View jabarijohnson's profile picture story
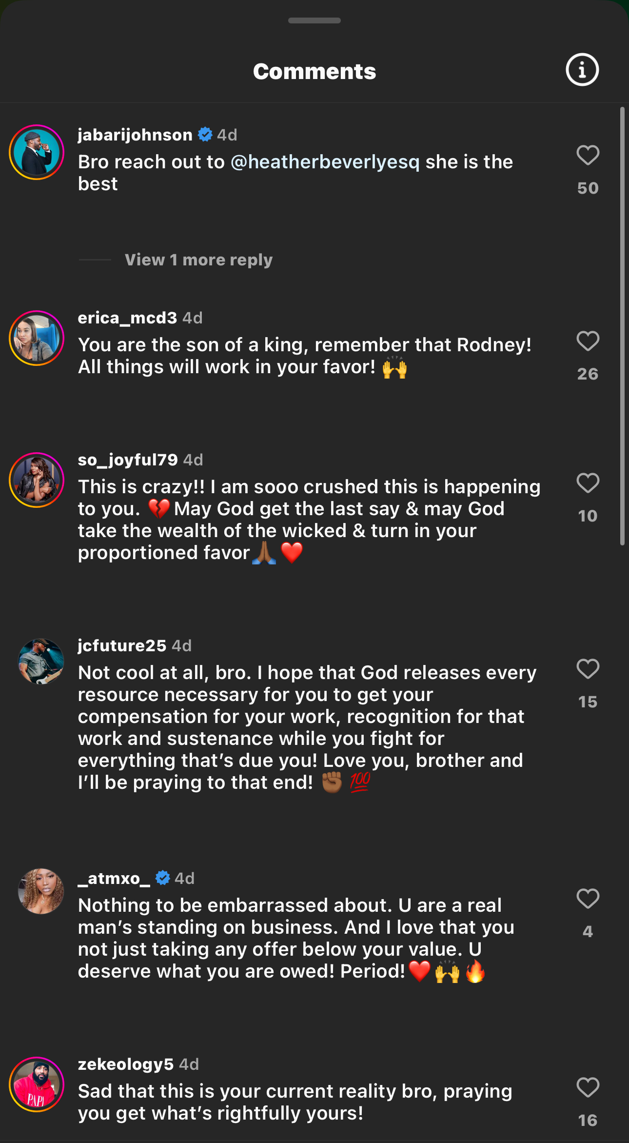 pyautogui.click(x=37, y=152)
